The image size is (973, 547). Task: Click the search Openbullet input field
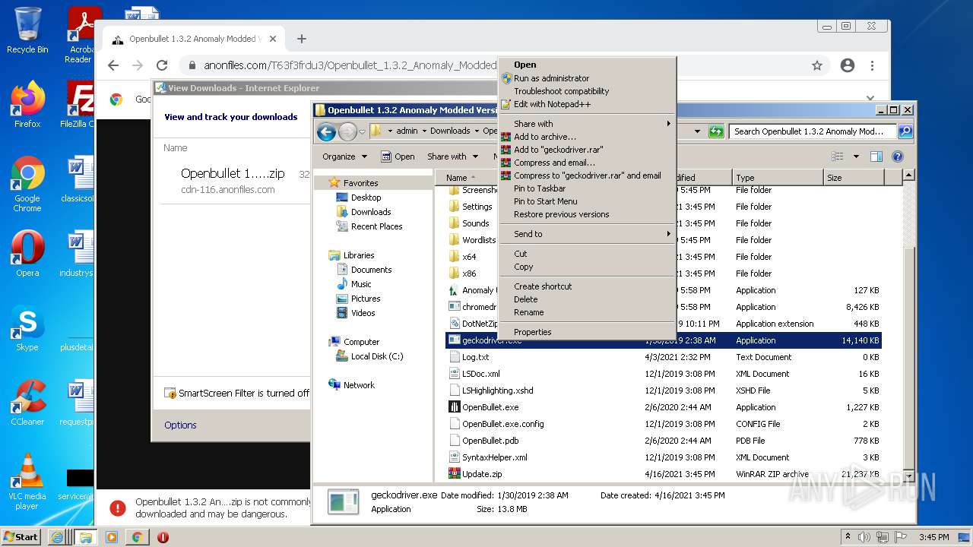[x=812, y=131]
